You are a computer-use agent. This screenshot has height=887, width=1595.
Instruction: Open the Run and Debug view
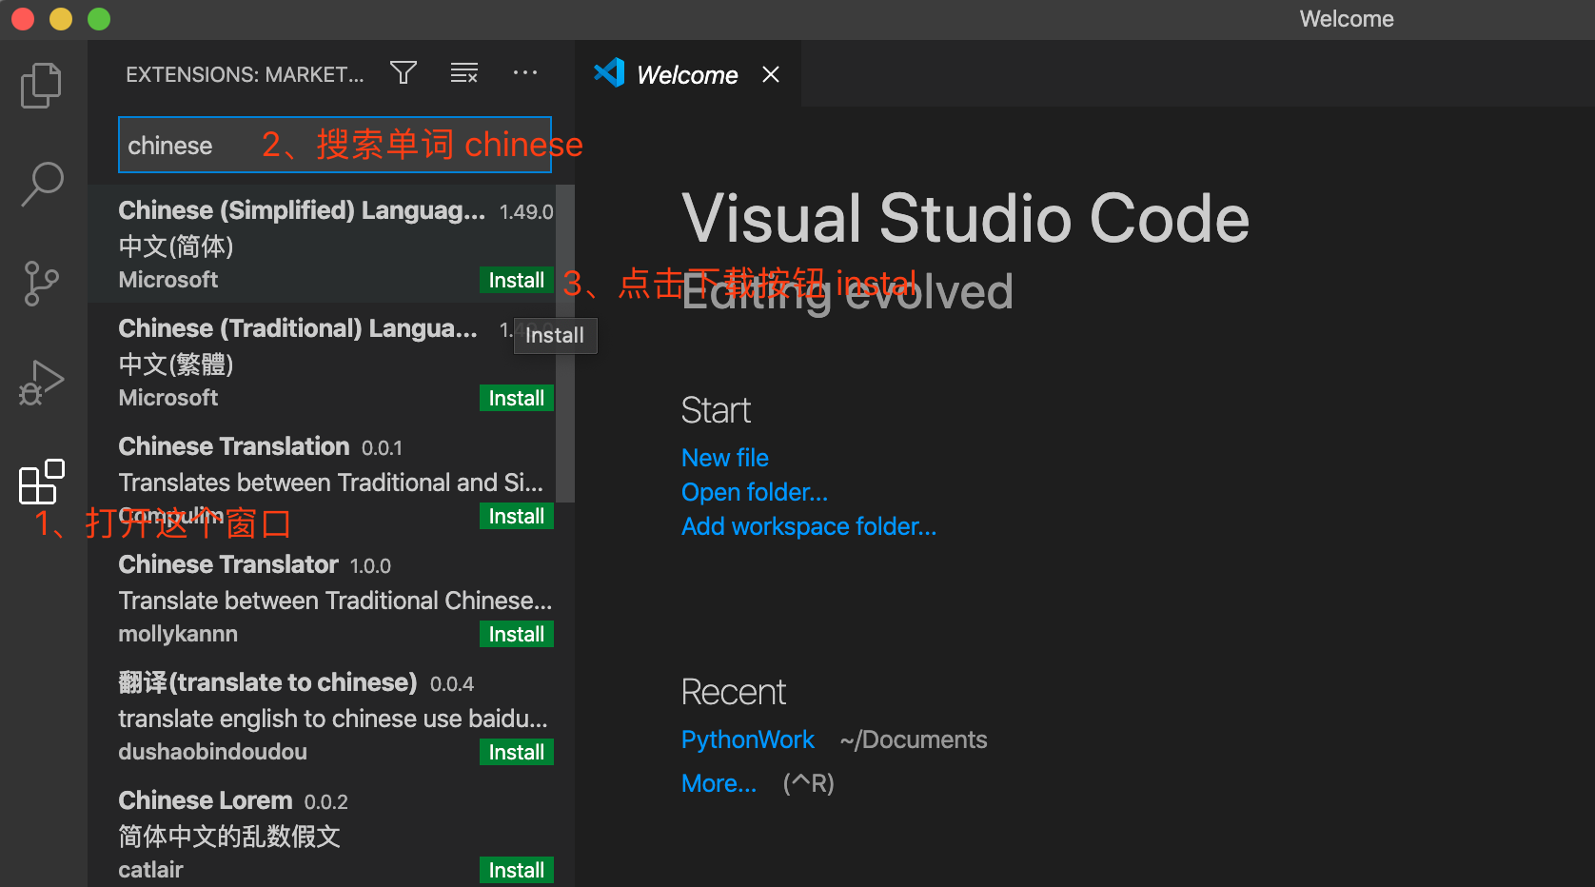(41, 382)
